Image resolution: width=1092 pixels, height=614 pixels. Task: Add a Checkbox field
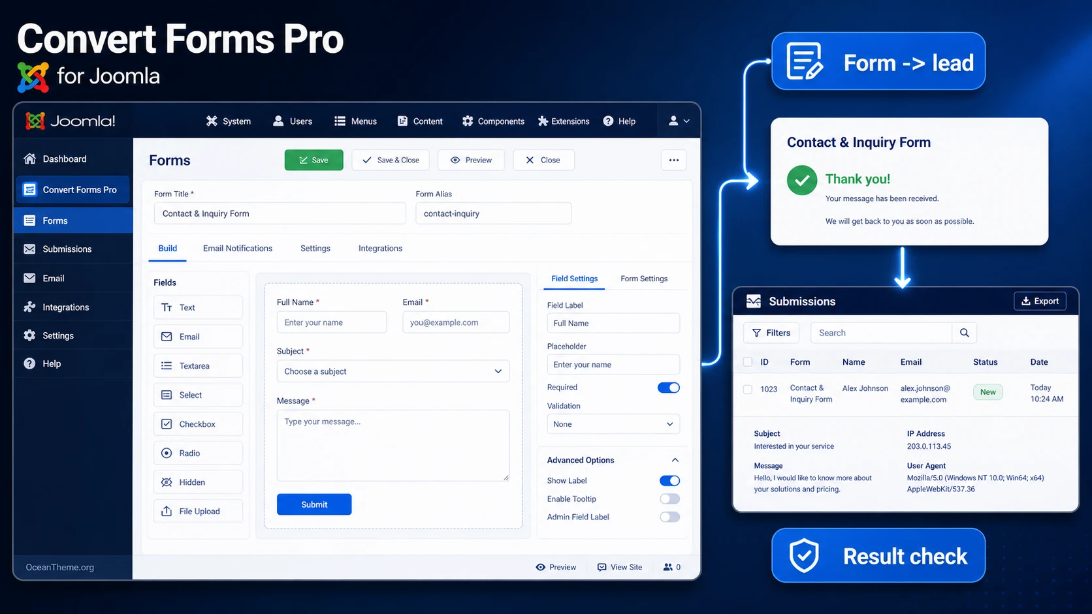pyautogui.click(x=198, y=424)
